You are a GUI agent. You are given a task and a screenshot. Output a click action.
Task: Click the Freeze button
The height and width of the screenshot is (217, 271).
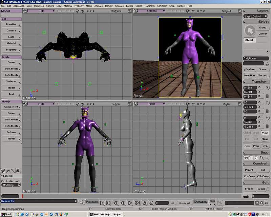coord(249,189)
